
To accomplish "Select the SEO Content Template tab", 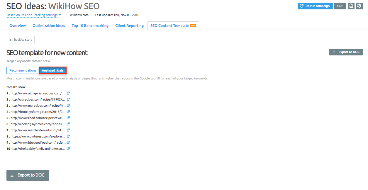I will pyautogui.click(x=173, y=26).
